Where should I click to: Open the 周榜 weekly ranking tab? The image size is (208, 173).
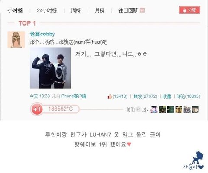76,10
